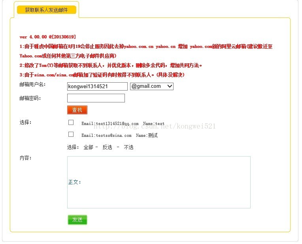Click 不选 to deselect all

pos(128,147)
